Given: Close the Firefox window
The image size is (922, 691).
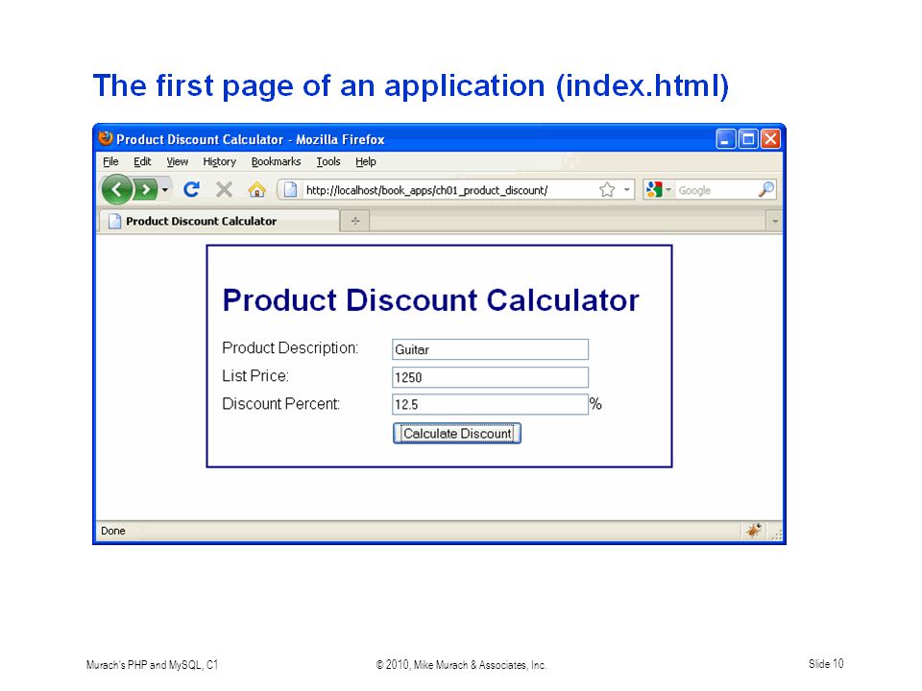Looking at the screenshot, I should (770, 139).
